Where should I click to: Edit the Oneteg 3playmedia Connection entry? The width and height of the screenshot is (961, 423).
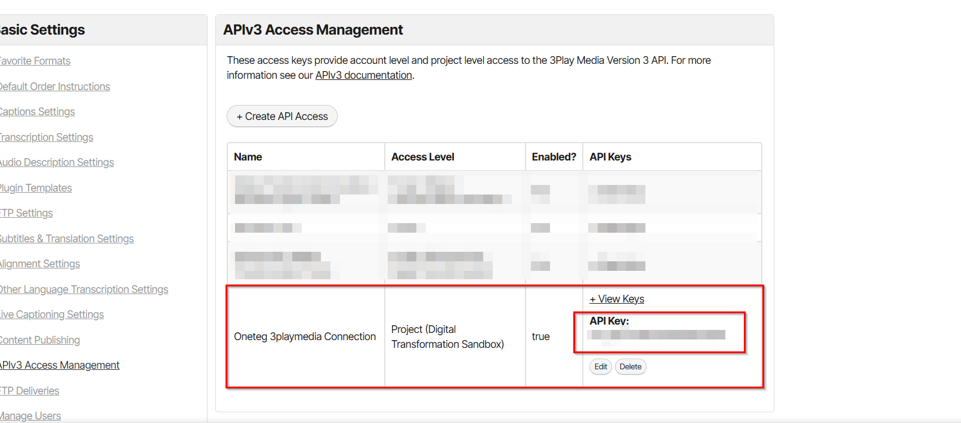[x=601, y=367]
